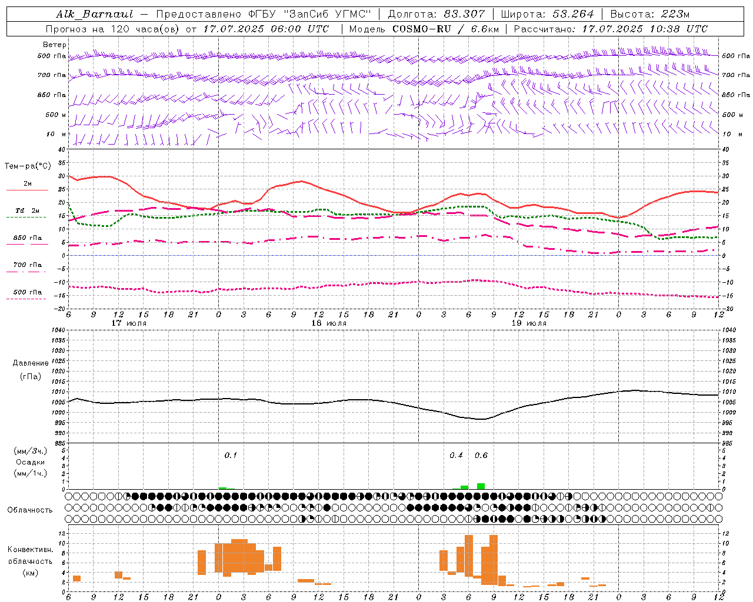Click the '17 июля' date label
The height and width of the screenshot is (602, 753).
coord(129,323)
